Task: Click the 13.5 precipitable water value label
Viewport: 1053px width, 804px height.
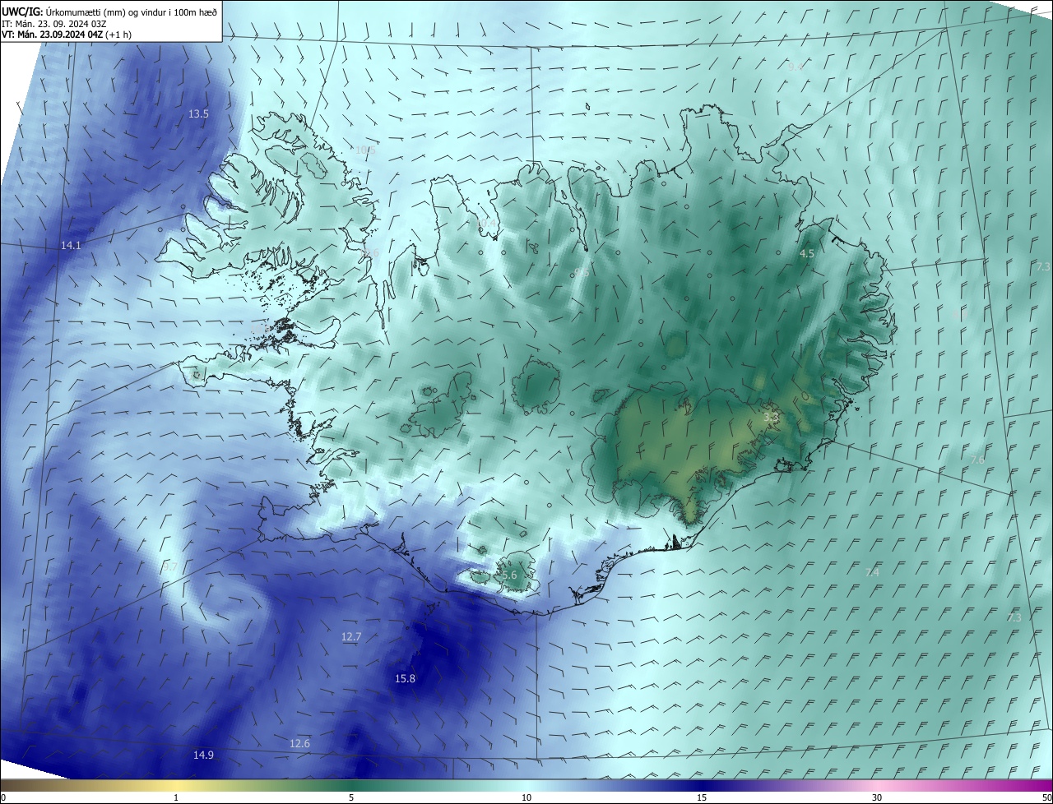Action: pos(198,114)
